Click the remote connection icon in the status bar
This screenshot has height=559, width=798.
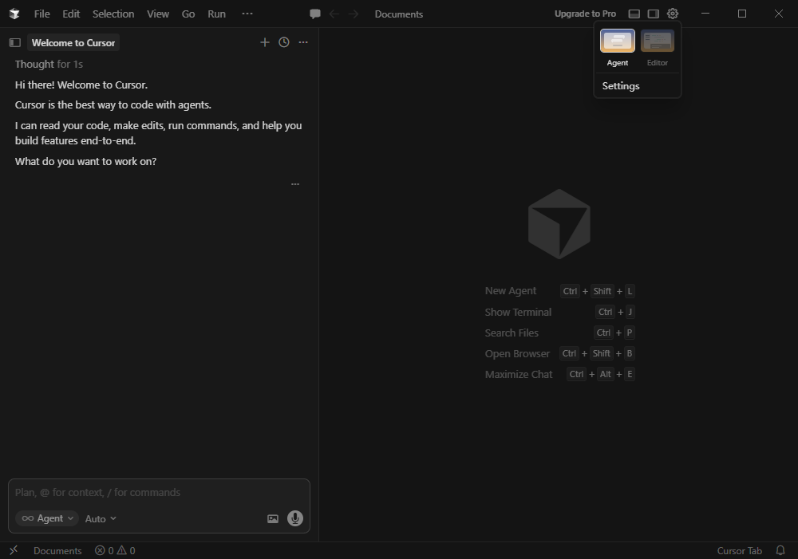tap(14, 550)
